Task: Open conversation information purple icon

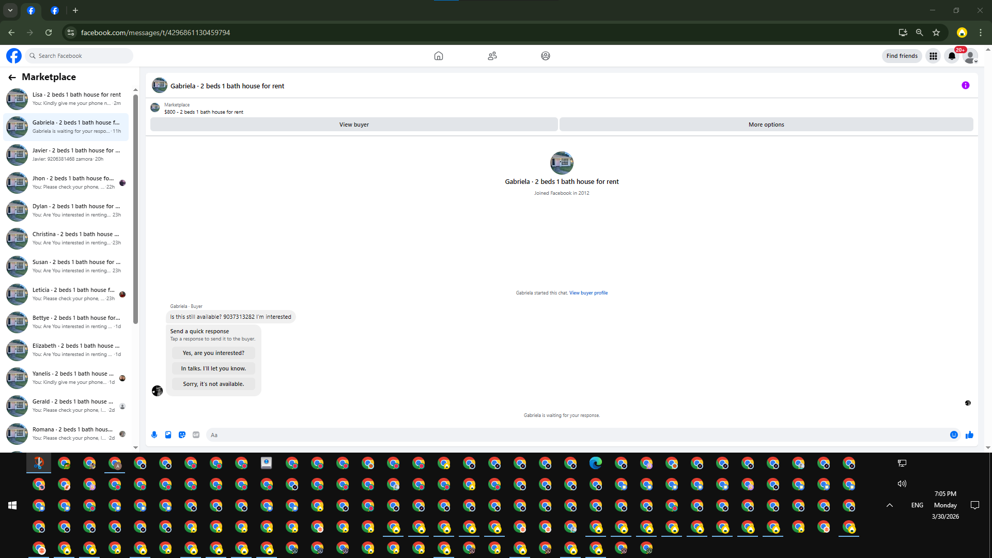Action: 965,86
